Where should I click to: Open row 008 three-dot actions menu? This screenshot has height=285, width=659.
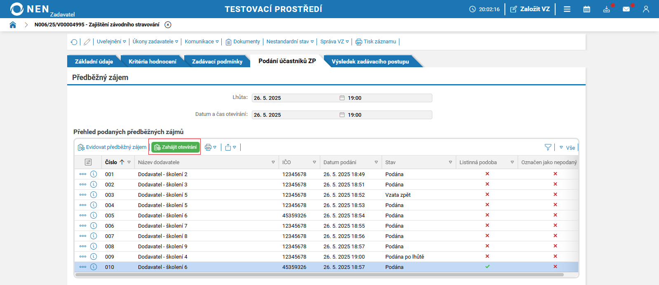(x=83, y=246)
